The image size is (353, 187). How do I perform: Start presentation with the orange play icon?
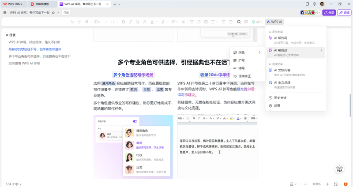point(345,184)
